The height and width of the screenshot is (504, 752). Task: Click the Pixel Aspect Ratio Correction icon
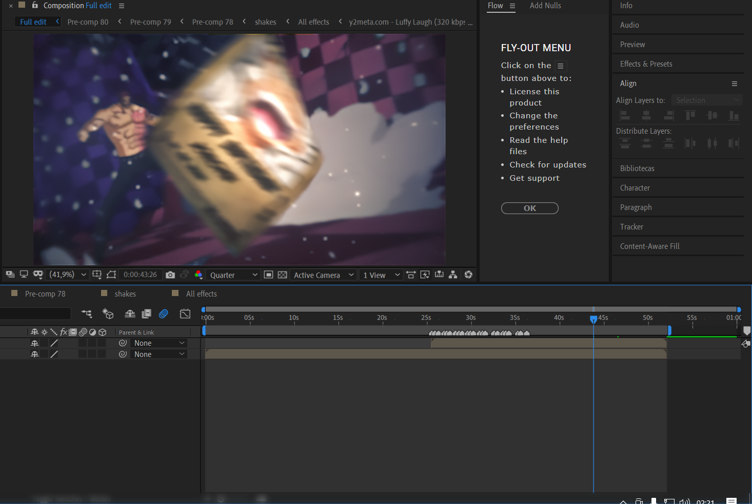pos(410,275)
